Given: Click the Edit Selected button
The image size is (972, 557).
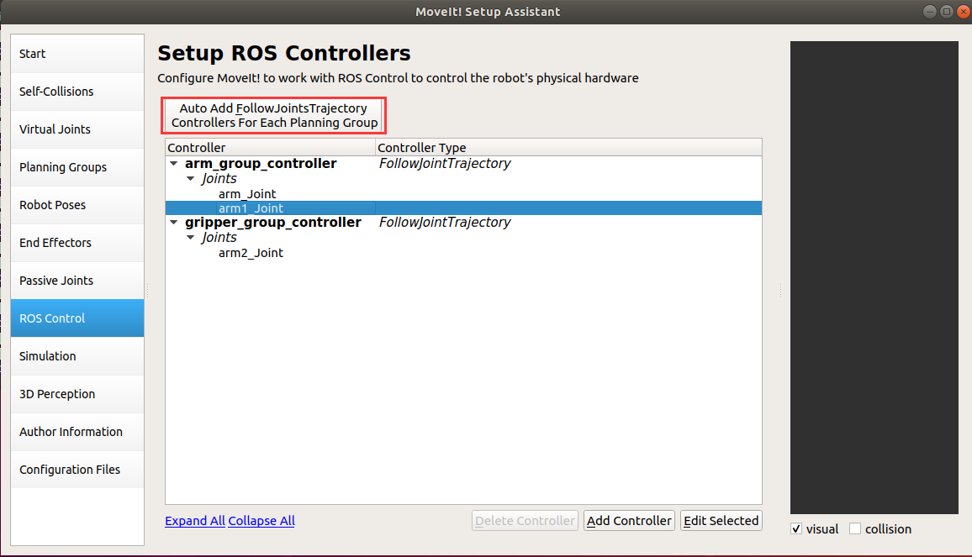Looking at the screenshot, I should pos(721,521).
